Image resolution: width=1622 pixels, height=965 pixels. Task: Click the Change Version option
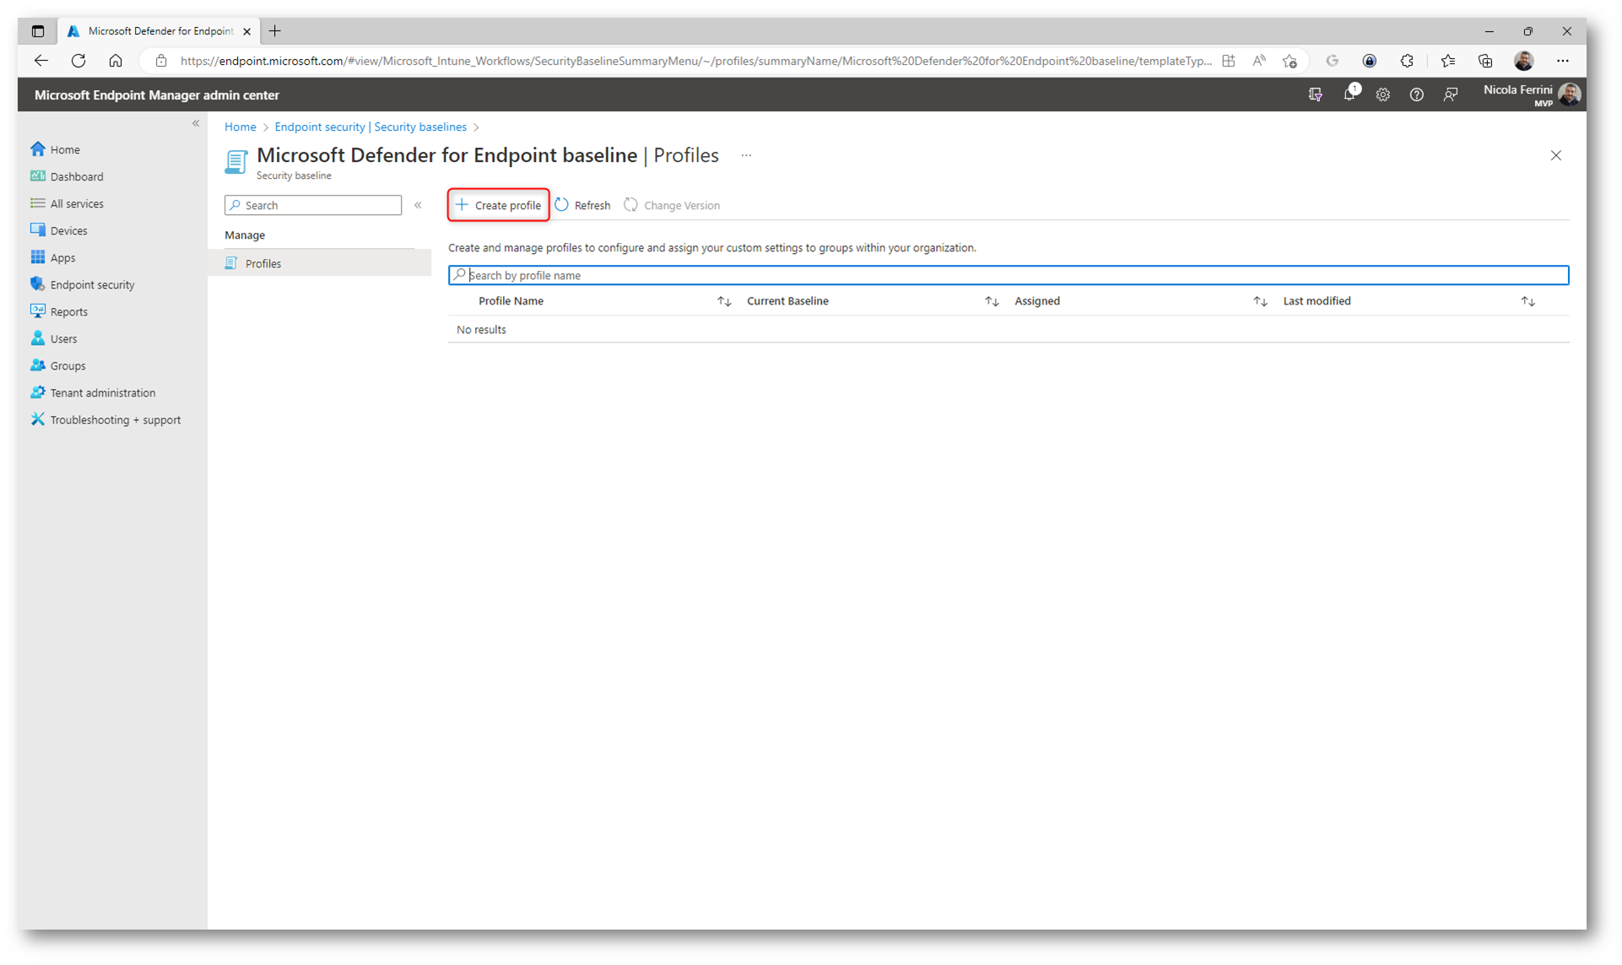[x=672, y=205]
